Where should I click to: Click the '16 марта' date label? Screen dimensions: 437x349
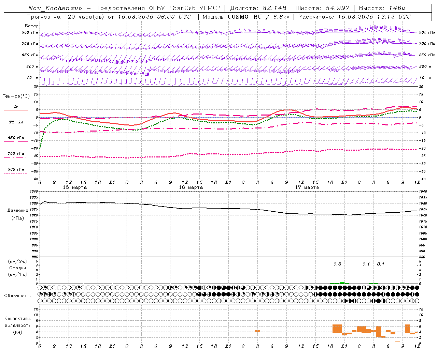point(191,187)
